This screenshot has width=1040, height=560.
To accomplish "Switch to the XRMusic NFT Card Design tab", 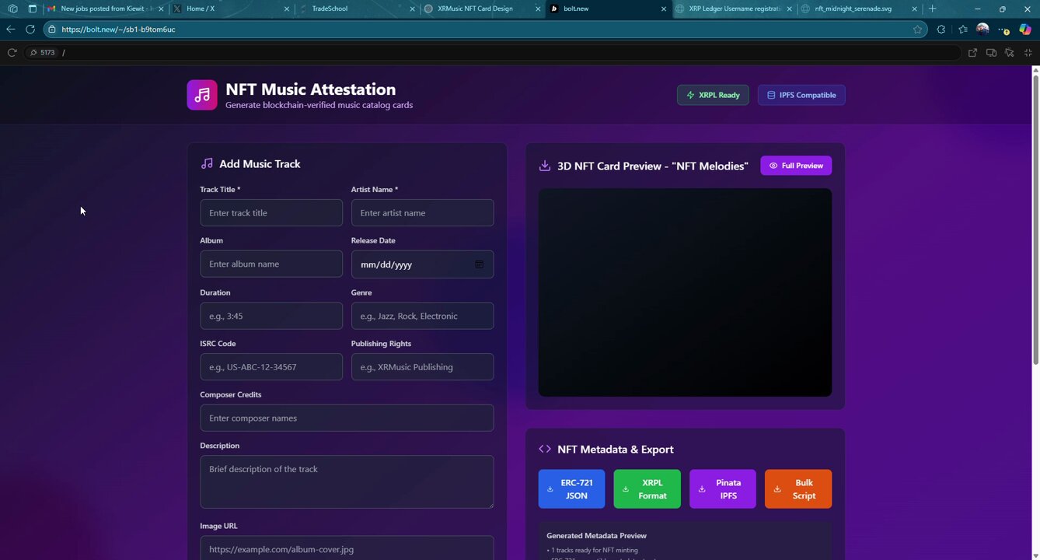I will click(x=478, y=9).
